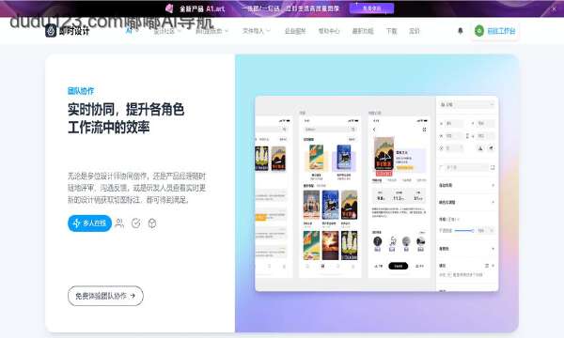The image size is (564, 338).
Task: Click the 免费体验团队协作 button
Action: click(105, 296)
